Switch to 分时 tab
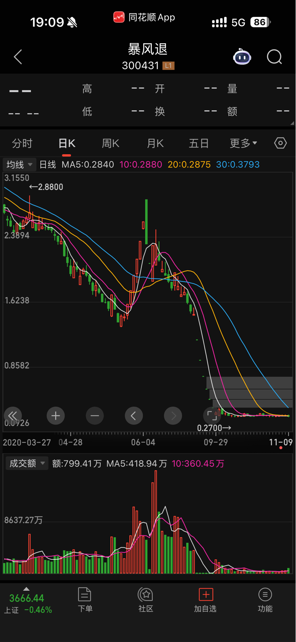The width and height of the screenshot is (296, 642). tap(22, 143)
